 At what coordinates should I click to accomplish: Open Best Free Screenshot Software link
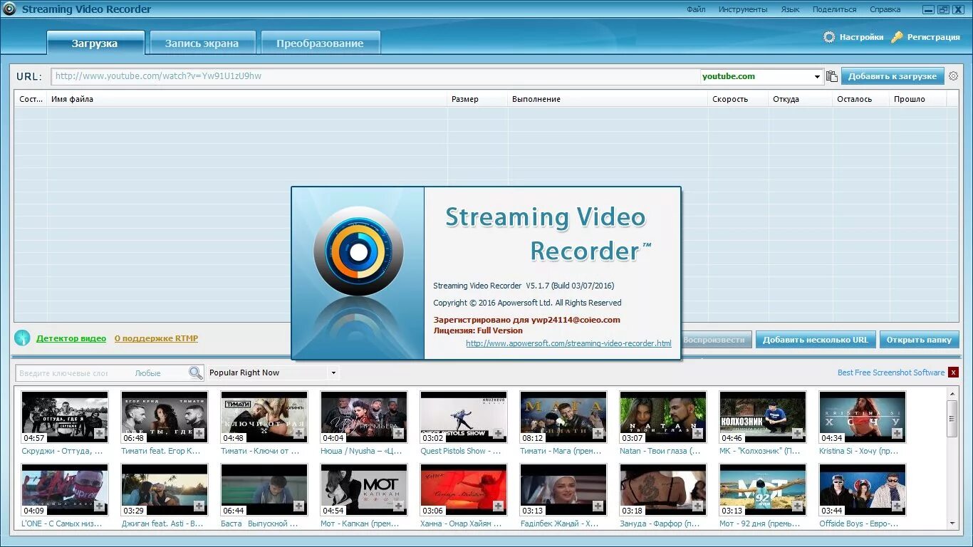coord(891,373)
